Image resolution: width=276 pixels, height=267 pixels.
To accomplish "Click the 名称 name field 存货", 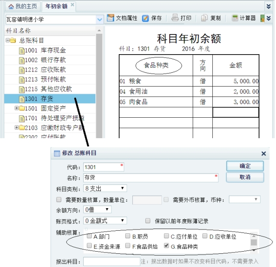I will (x=151, y=177).
